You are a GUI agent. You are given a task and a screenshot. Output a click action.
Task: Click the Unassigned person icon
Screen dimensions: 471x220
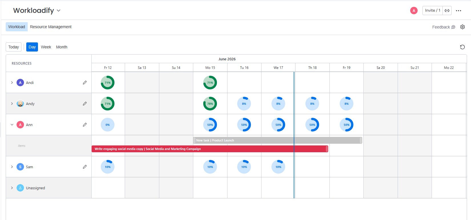[20, 188]
